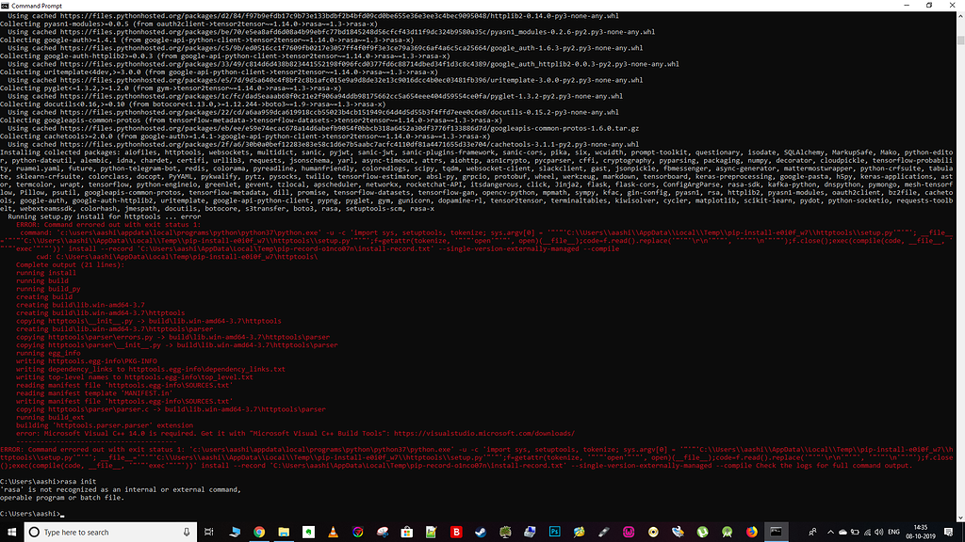Toggle the People bar in the tray
965x542 pixels.
[x=811, y=532]
